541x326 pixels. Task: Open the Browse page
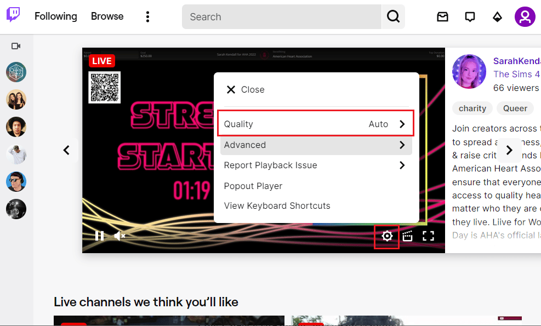107,16
